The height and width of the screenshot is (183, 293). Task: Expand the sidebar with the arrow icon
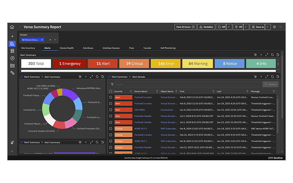(12, 151)
